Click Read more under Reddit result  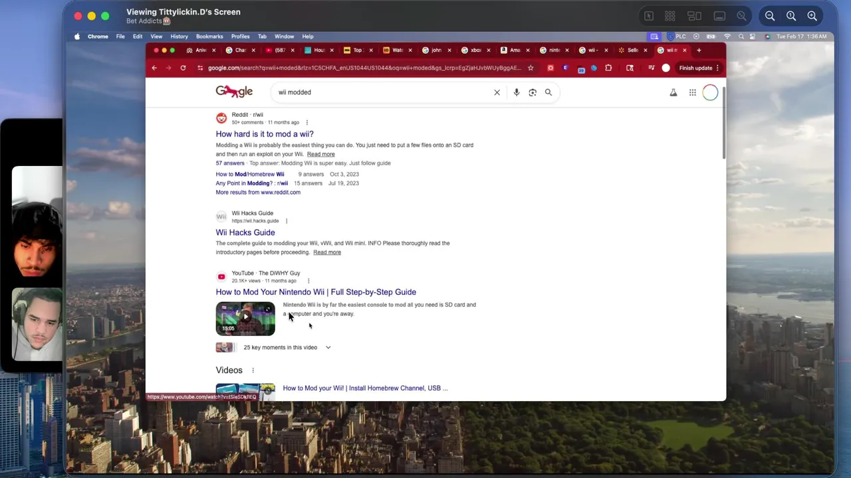pos(321,154)
